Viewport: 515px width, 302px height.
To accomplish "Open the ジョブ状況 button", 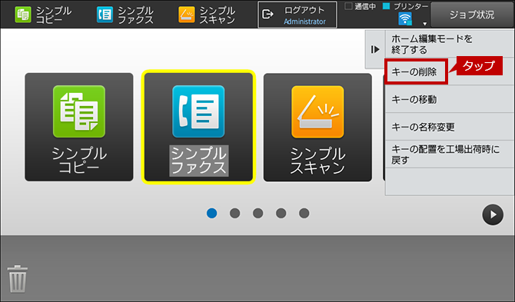I will (x=472, y=15).
